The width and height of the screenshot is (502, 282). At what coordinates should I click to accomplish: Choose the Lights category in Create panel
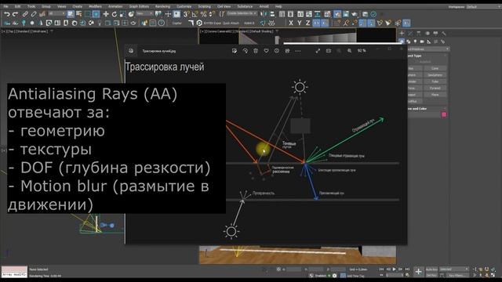[x=415, y=42]
